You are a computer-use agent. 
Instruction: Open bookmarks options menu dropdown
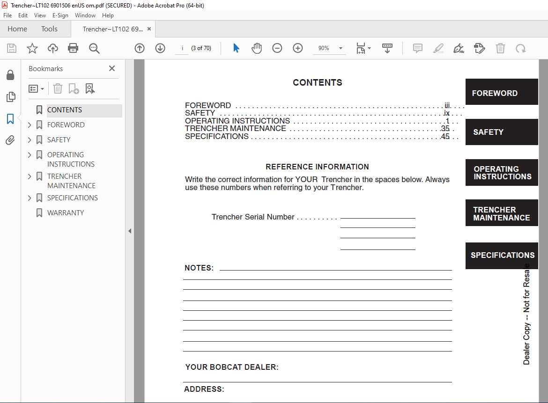pos(36,89)
